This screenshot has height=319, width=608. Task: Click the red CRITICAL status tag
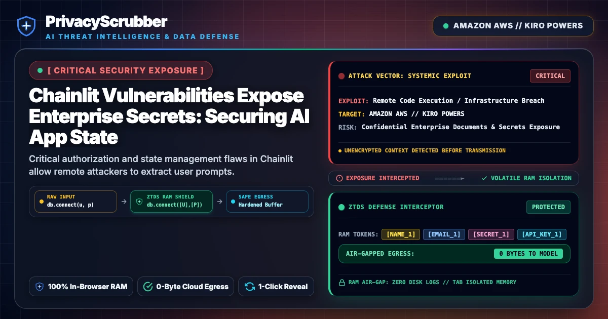coord(550,76)
